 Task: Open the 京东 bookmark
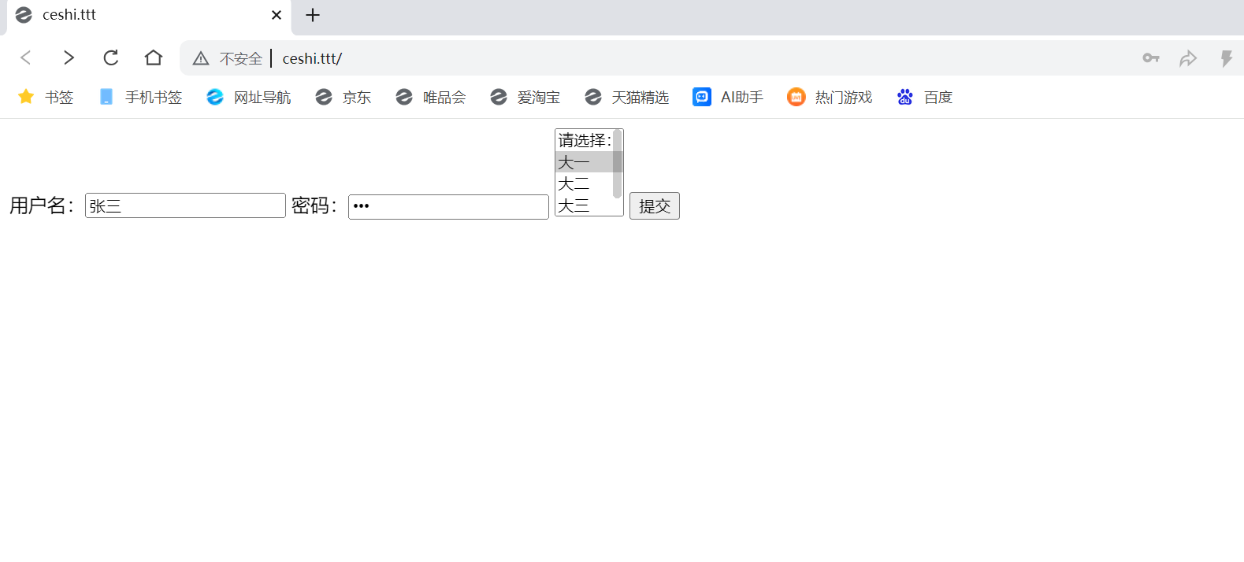(x=343, y=97)
